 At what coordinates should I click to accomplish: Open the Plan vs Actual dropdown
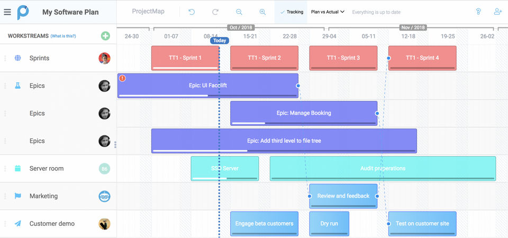coord(328,12)
